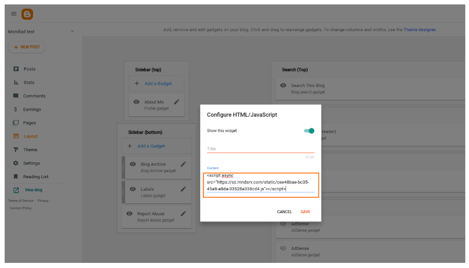The height and width of the screenshot is (268, 469).
Task: Click the Earnings dollar icon
Action: [x=16, y=109]
